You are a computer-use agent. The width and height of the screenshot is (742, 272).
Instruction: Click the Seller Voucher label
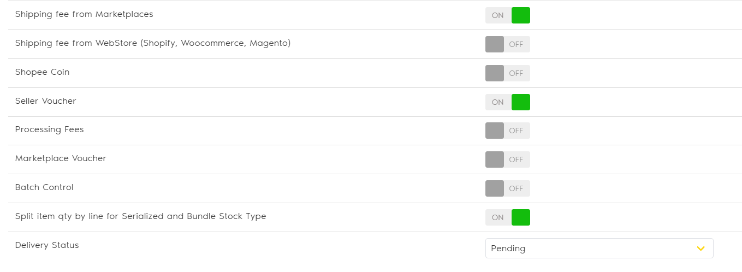[46, 101]
